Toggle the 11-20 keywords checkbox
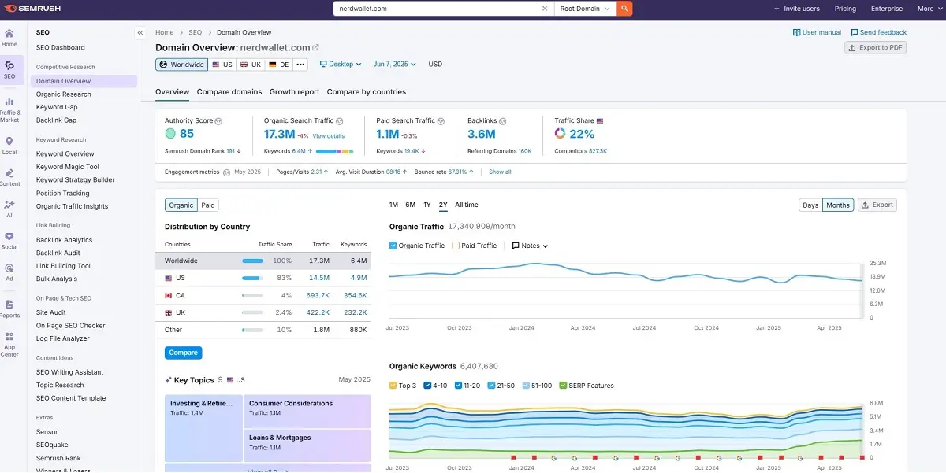 (458, 386)
